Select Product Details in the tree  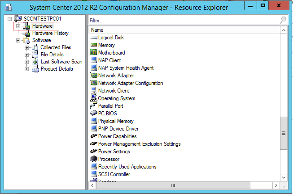tap(57, 69)
